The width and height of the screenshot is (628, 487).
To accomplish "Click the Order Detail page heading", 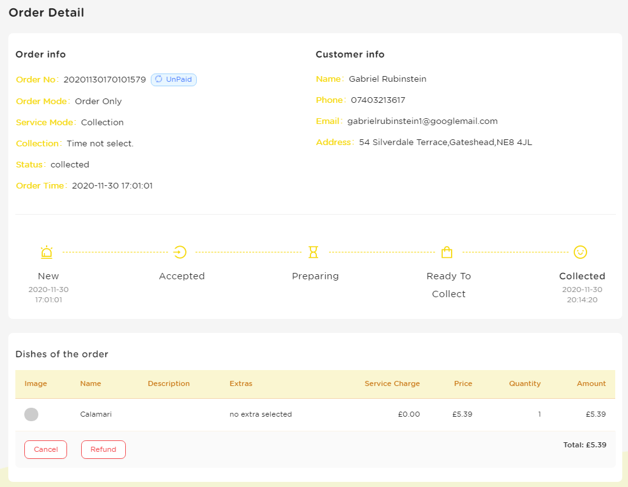I will [x=47, y=13].
